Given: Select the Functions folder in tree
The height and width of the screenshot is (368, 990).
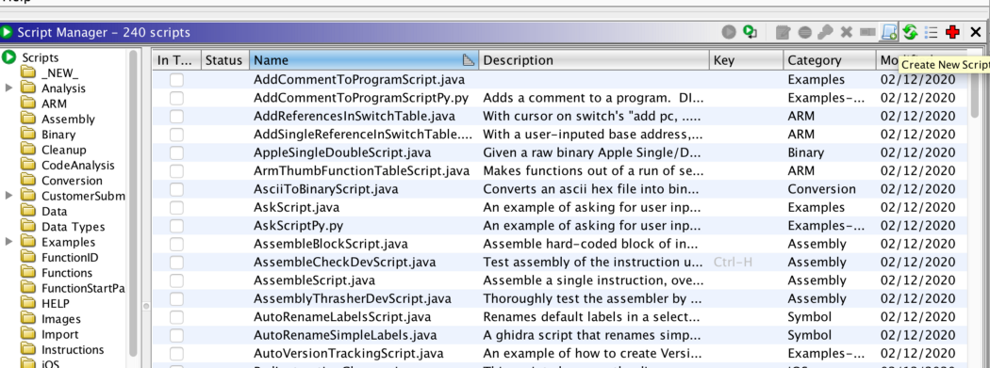Looking at the screenshot, I should click(x=66, y=273).
